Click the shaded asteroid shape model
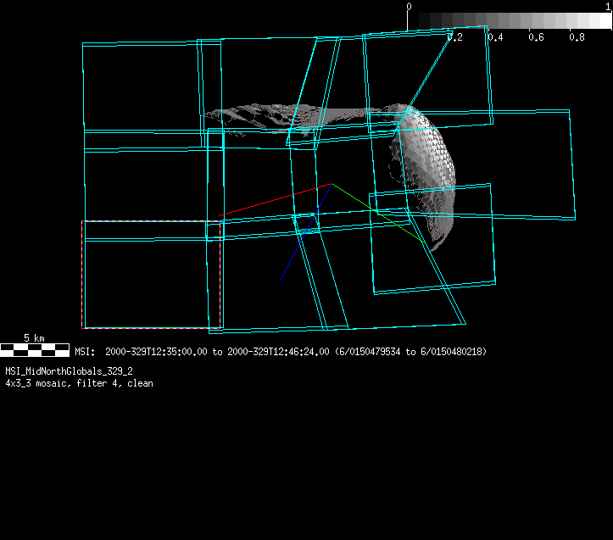The image size is (613, 540). tap(424, 161)
